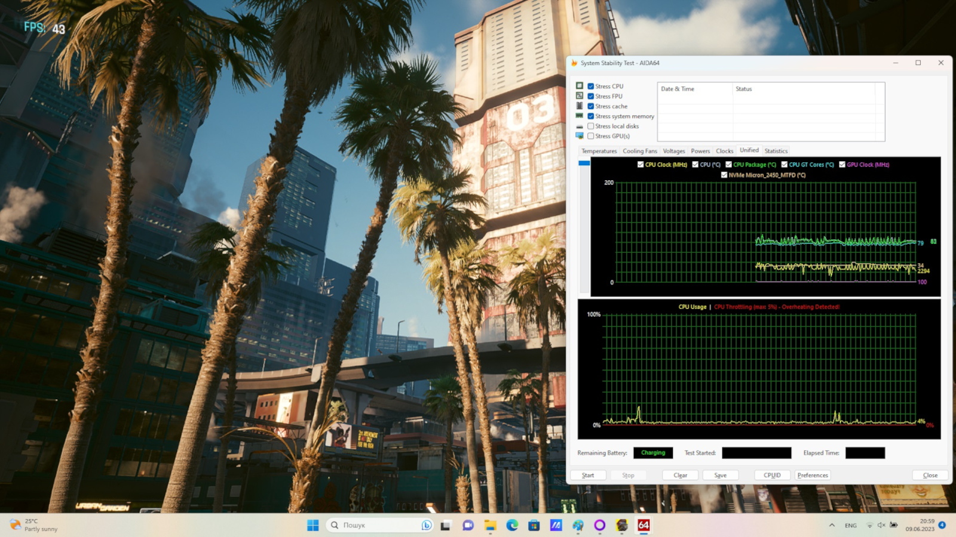Switch to the Voltages tab

674,151
